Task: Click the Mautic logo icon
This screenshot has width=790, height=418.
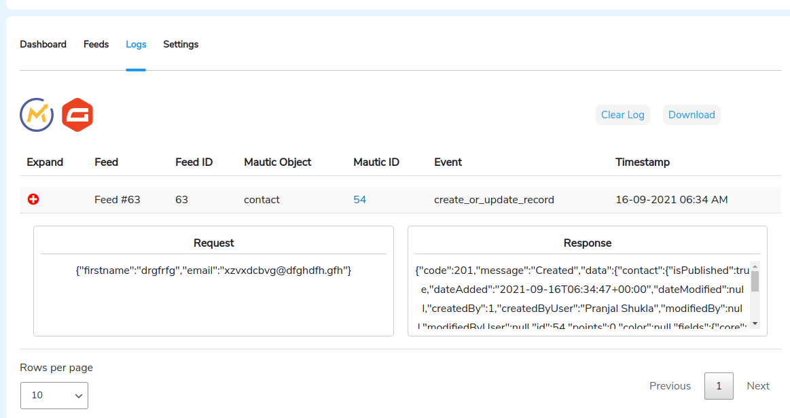Action: [x=37, y=115]
